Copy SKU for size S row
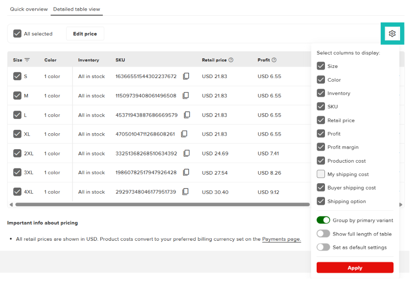The width and height of the screenshot is (415, 293). (186, 76)
